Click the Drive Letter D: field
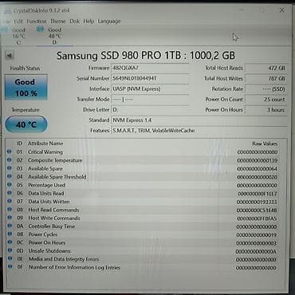 [150, 109]
